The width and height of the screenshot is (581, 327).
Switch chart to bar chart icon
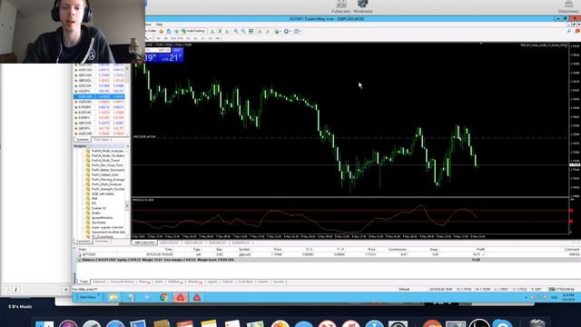coord(212,32)
